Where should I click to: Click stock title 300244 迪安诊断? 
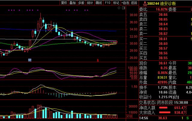coord(161,4)
